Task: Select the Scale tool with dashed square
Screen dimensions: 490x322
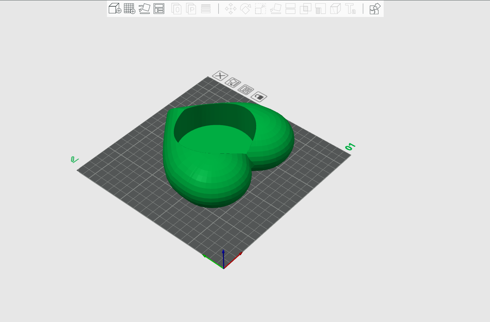Action: point(260,9)
